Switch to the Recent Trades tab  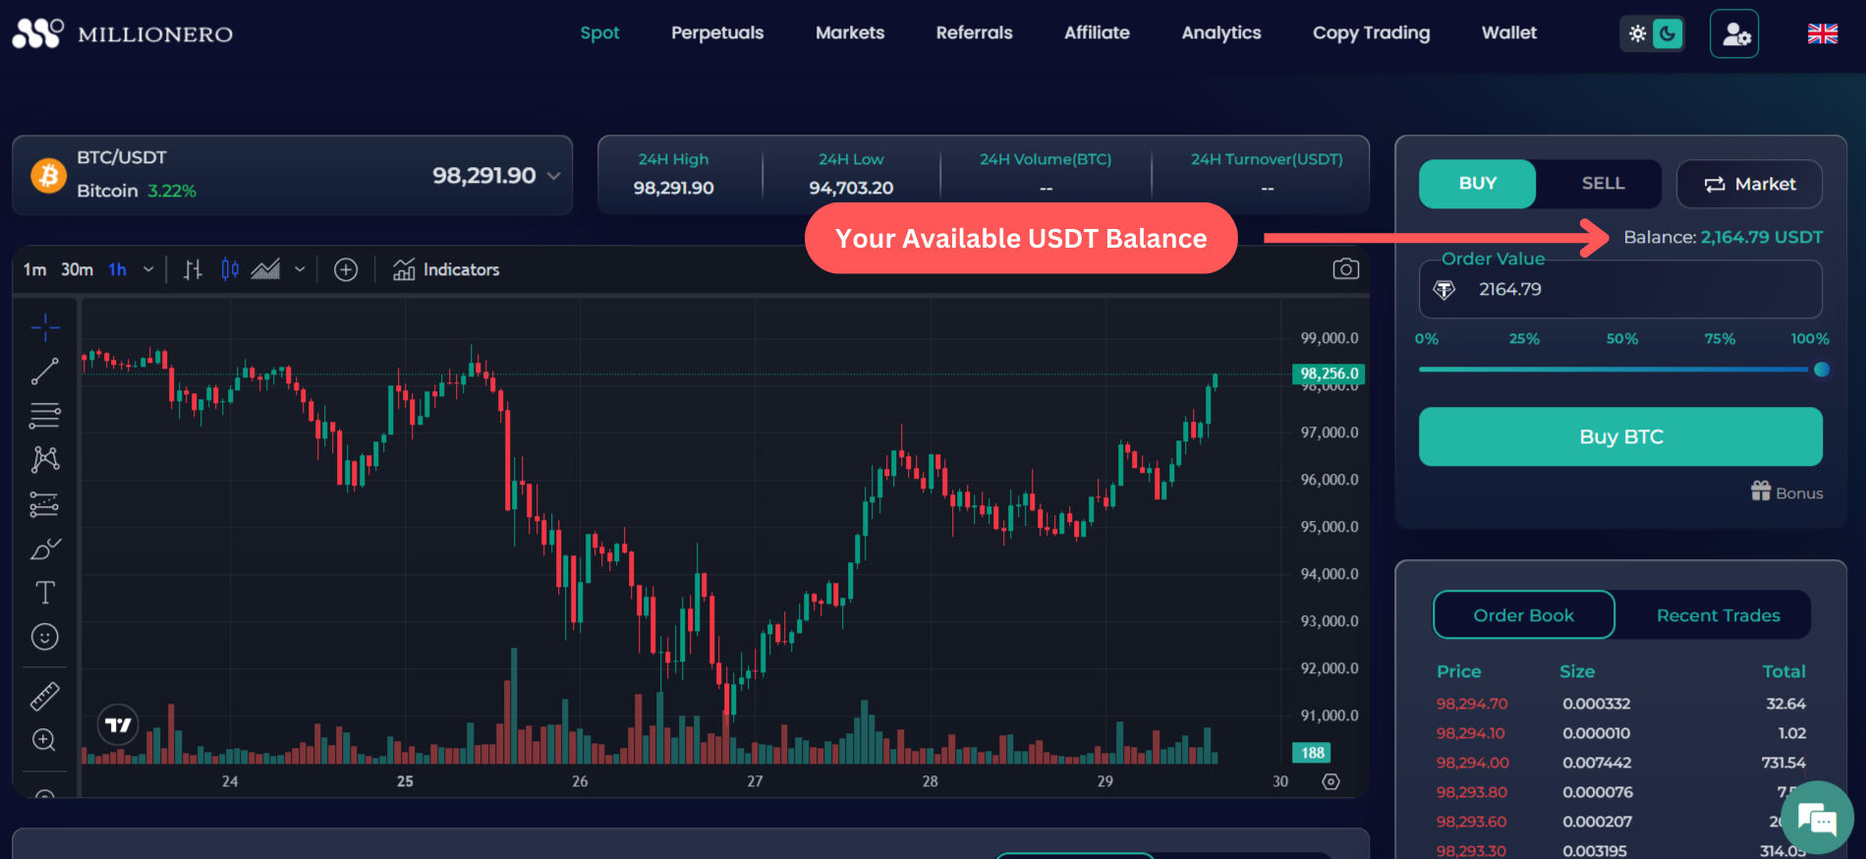tap(1718, 615)
